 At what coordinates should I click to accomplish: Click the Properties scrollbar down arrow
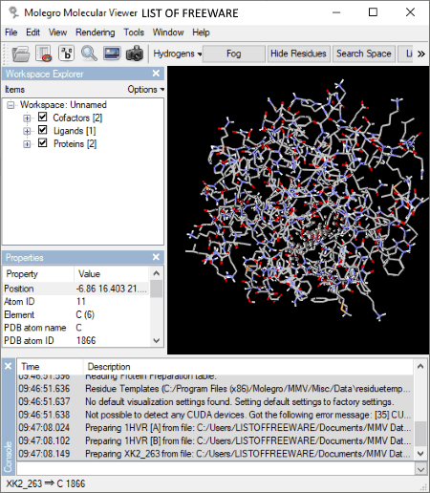point(157,340)
